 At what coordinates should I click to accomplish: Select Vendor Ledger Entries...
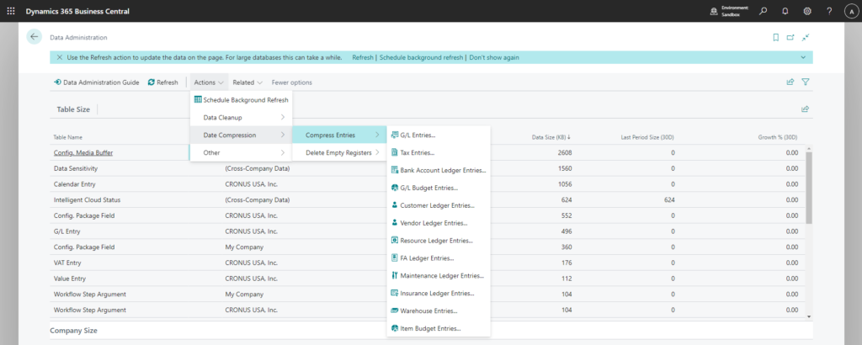pos(439,223)
